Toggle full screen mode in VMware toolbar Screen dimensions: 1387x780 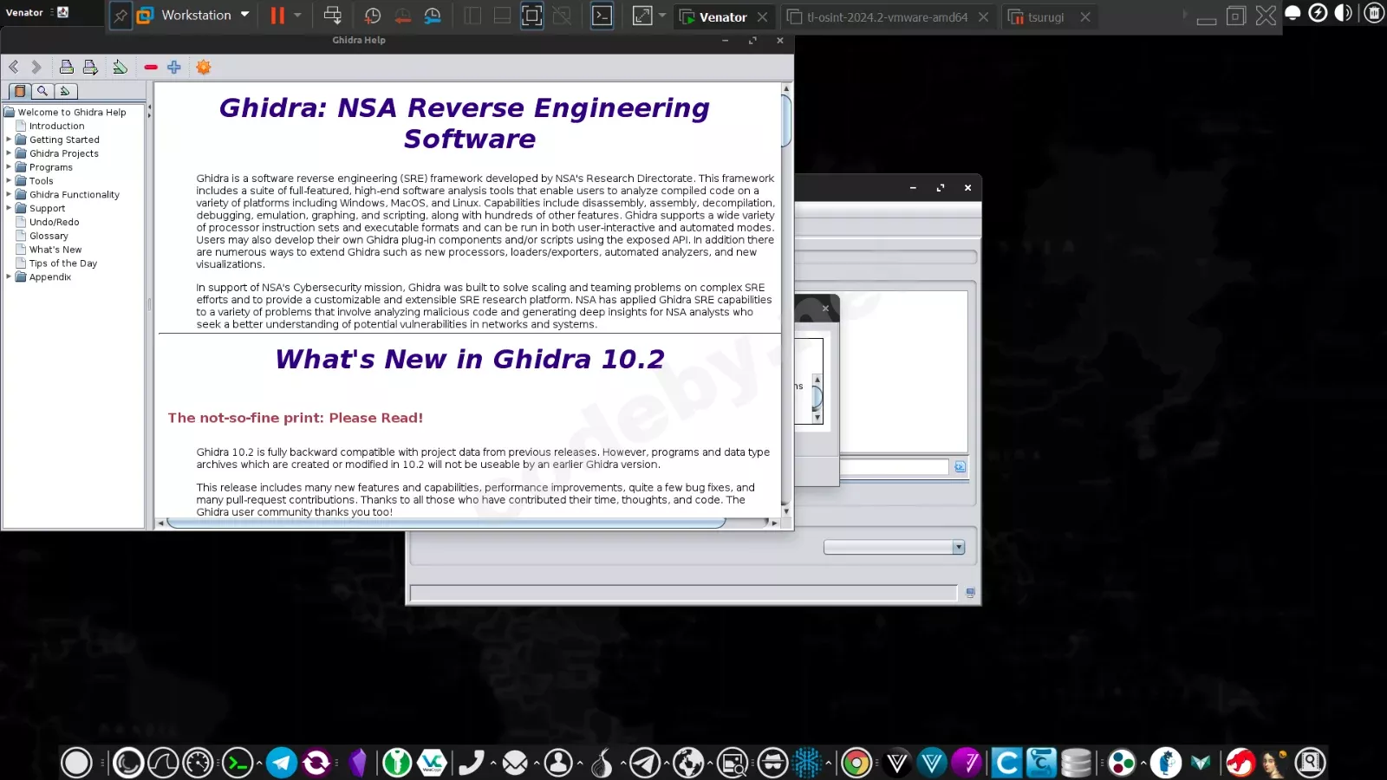(531, 16)
